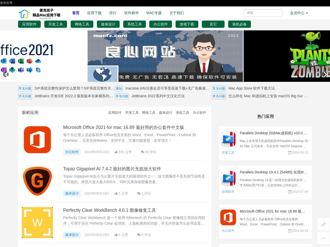Click the green 其它 category button
Viewport: 330px width, 247px height.
click(x=213, y=24)
